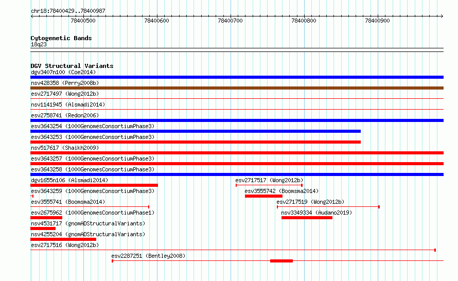Select the red bar of nsv3349334
Image resolution: width=458 pixels, height=281 pixels.
coord(307,218)
